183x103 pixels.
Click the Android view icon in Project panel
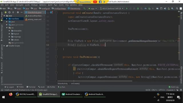coord(6,12)
